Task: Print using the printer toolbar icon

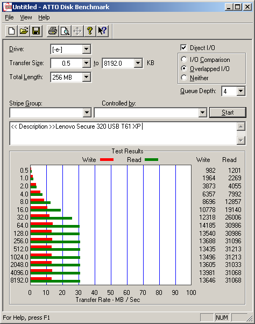Action: 53,31
